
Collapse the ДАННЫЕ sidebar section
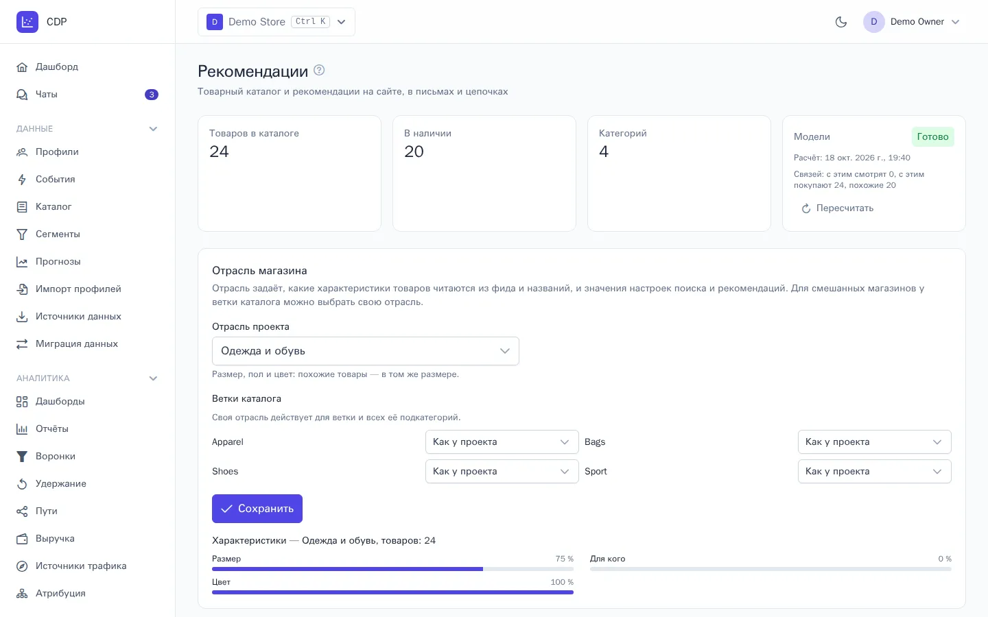pos(153,129)
